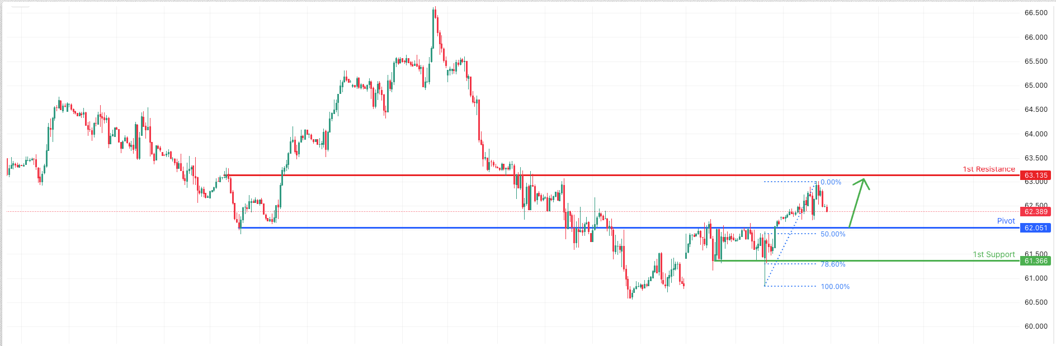Select the "1st Resistance" text label
The width and height of the screenshot is (1056, 346).
988,169
